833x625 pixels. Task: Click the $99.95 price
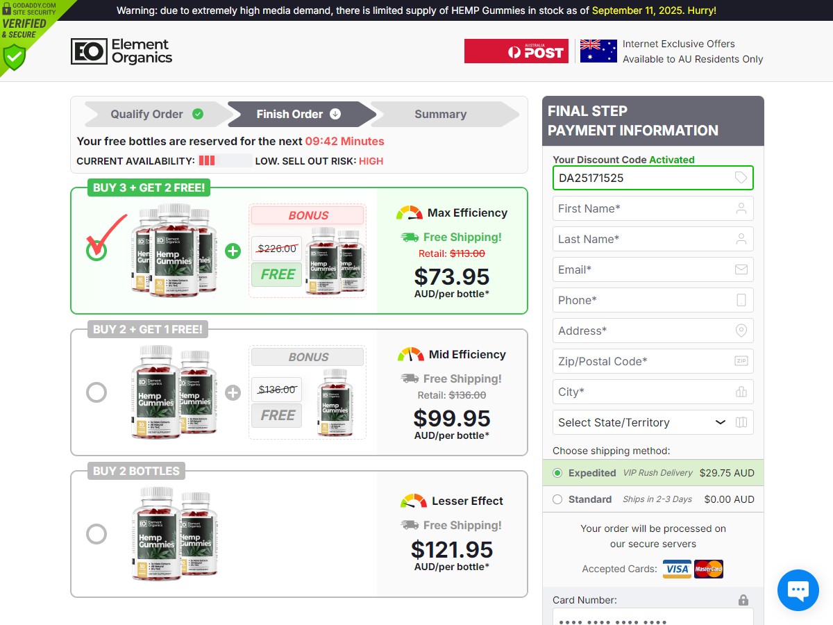click(452, 418)
